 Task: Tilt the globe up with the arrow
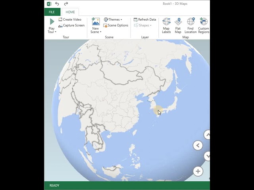pyautogui.click(x=207, y=135)
